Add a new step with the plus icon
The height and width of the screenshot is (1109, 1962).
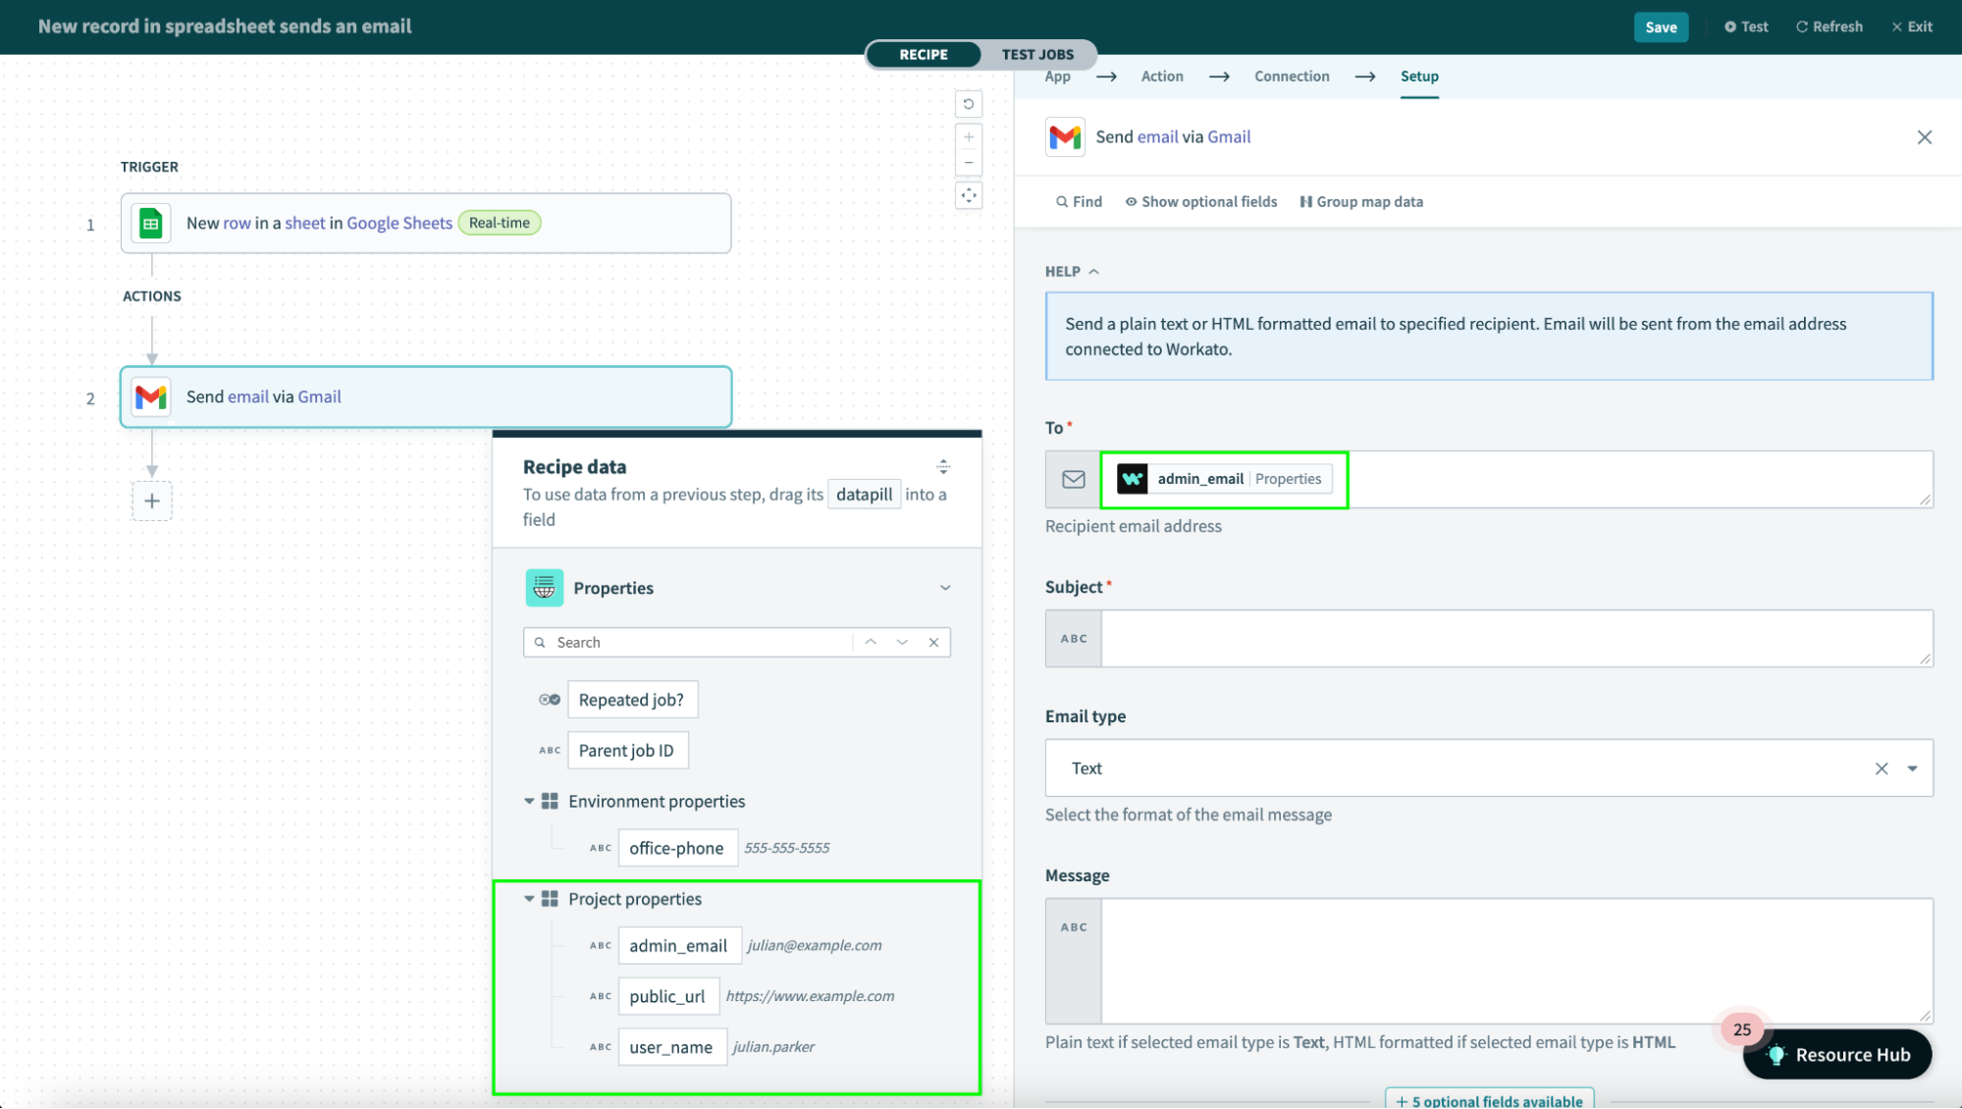tap(152, 501)
